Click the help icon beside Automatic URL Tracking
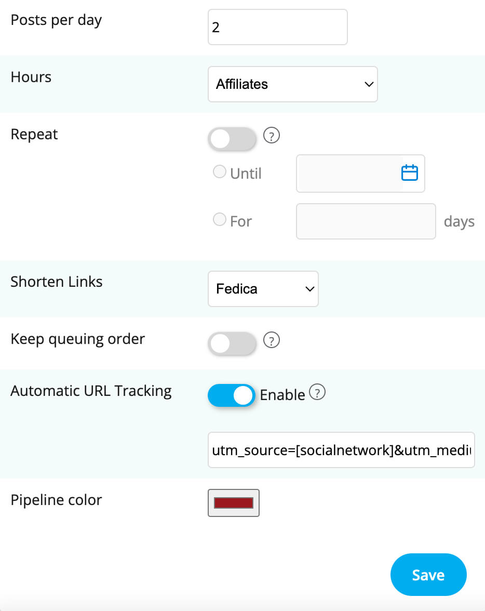This screenshot has height=611, width=485. [317, 393]
